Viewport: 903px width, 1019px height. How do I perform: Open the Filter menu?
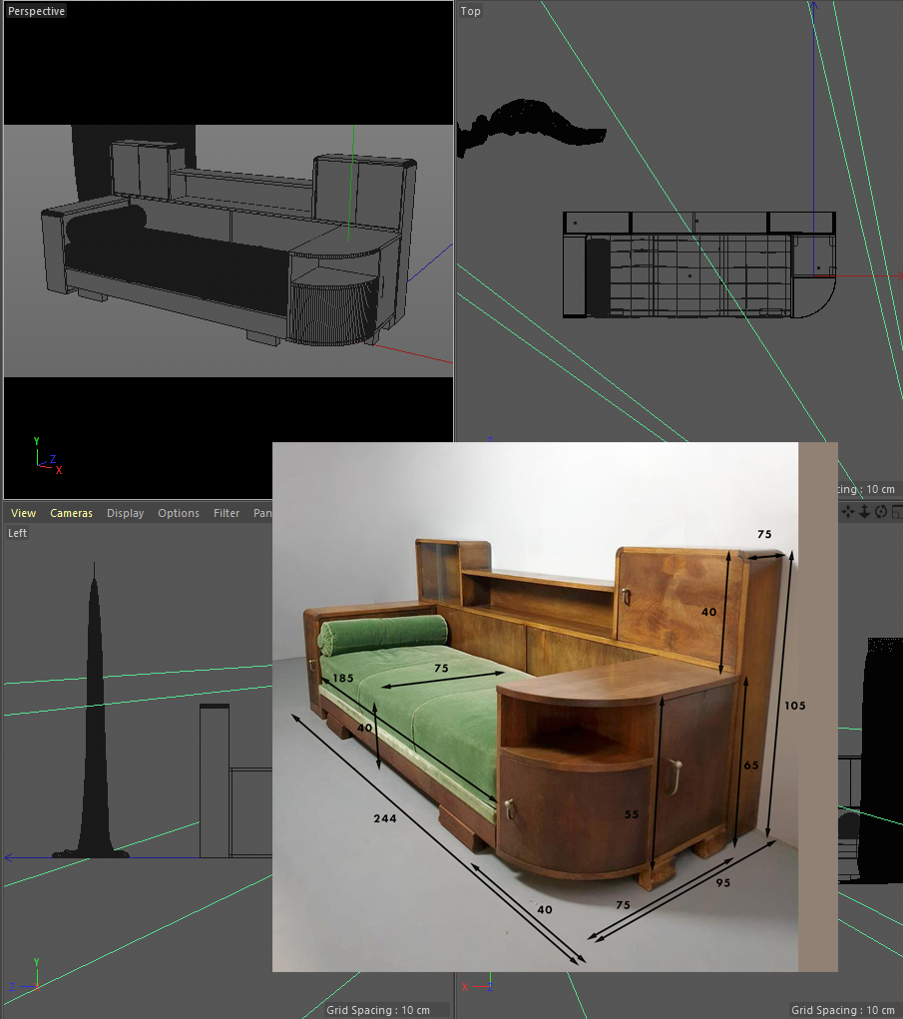click(x=226, y=513)
